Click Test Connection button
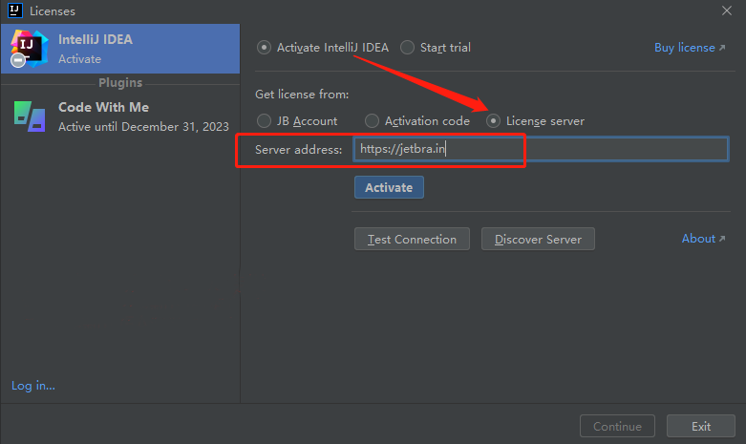 tap(412, 239)
